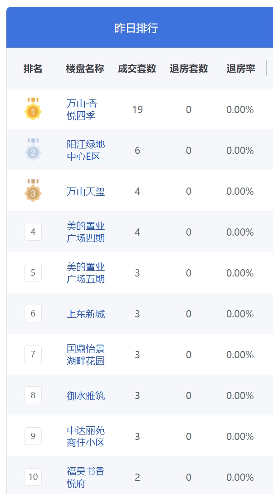This screenshot has height=494, width=273.
Task: Open the 国鼎怡景湖畔花园 link
Action: coord(86,355)
